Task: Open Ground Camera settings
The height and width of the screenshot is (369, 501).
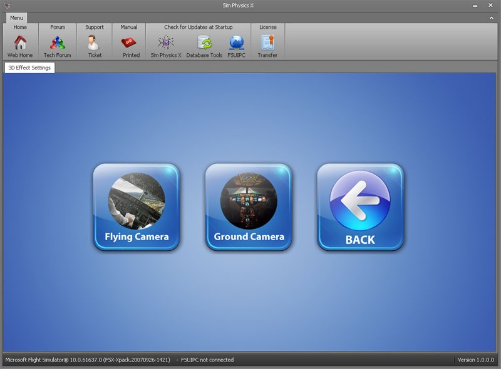Action: [249, 207]
